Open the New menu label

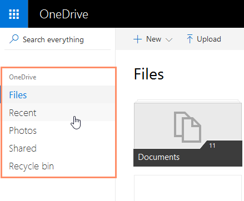[x=153, y=39]
